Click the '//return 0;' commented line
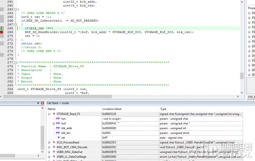 (31, 47)
